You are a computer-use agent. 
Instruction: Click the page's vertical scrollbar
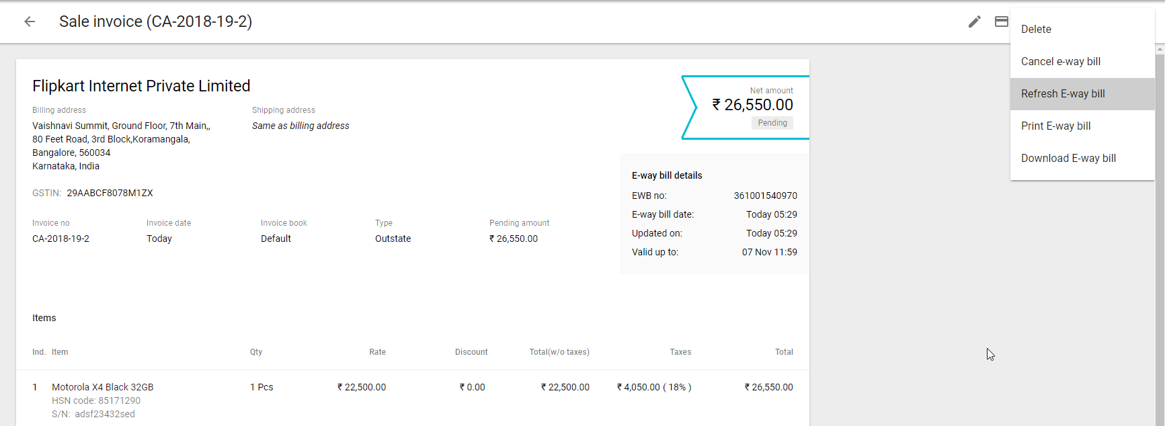[1160, 235]
